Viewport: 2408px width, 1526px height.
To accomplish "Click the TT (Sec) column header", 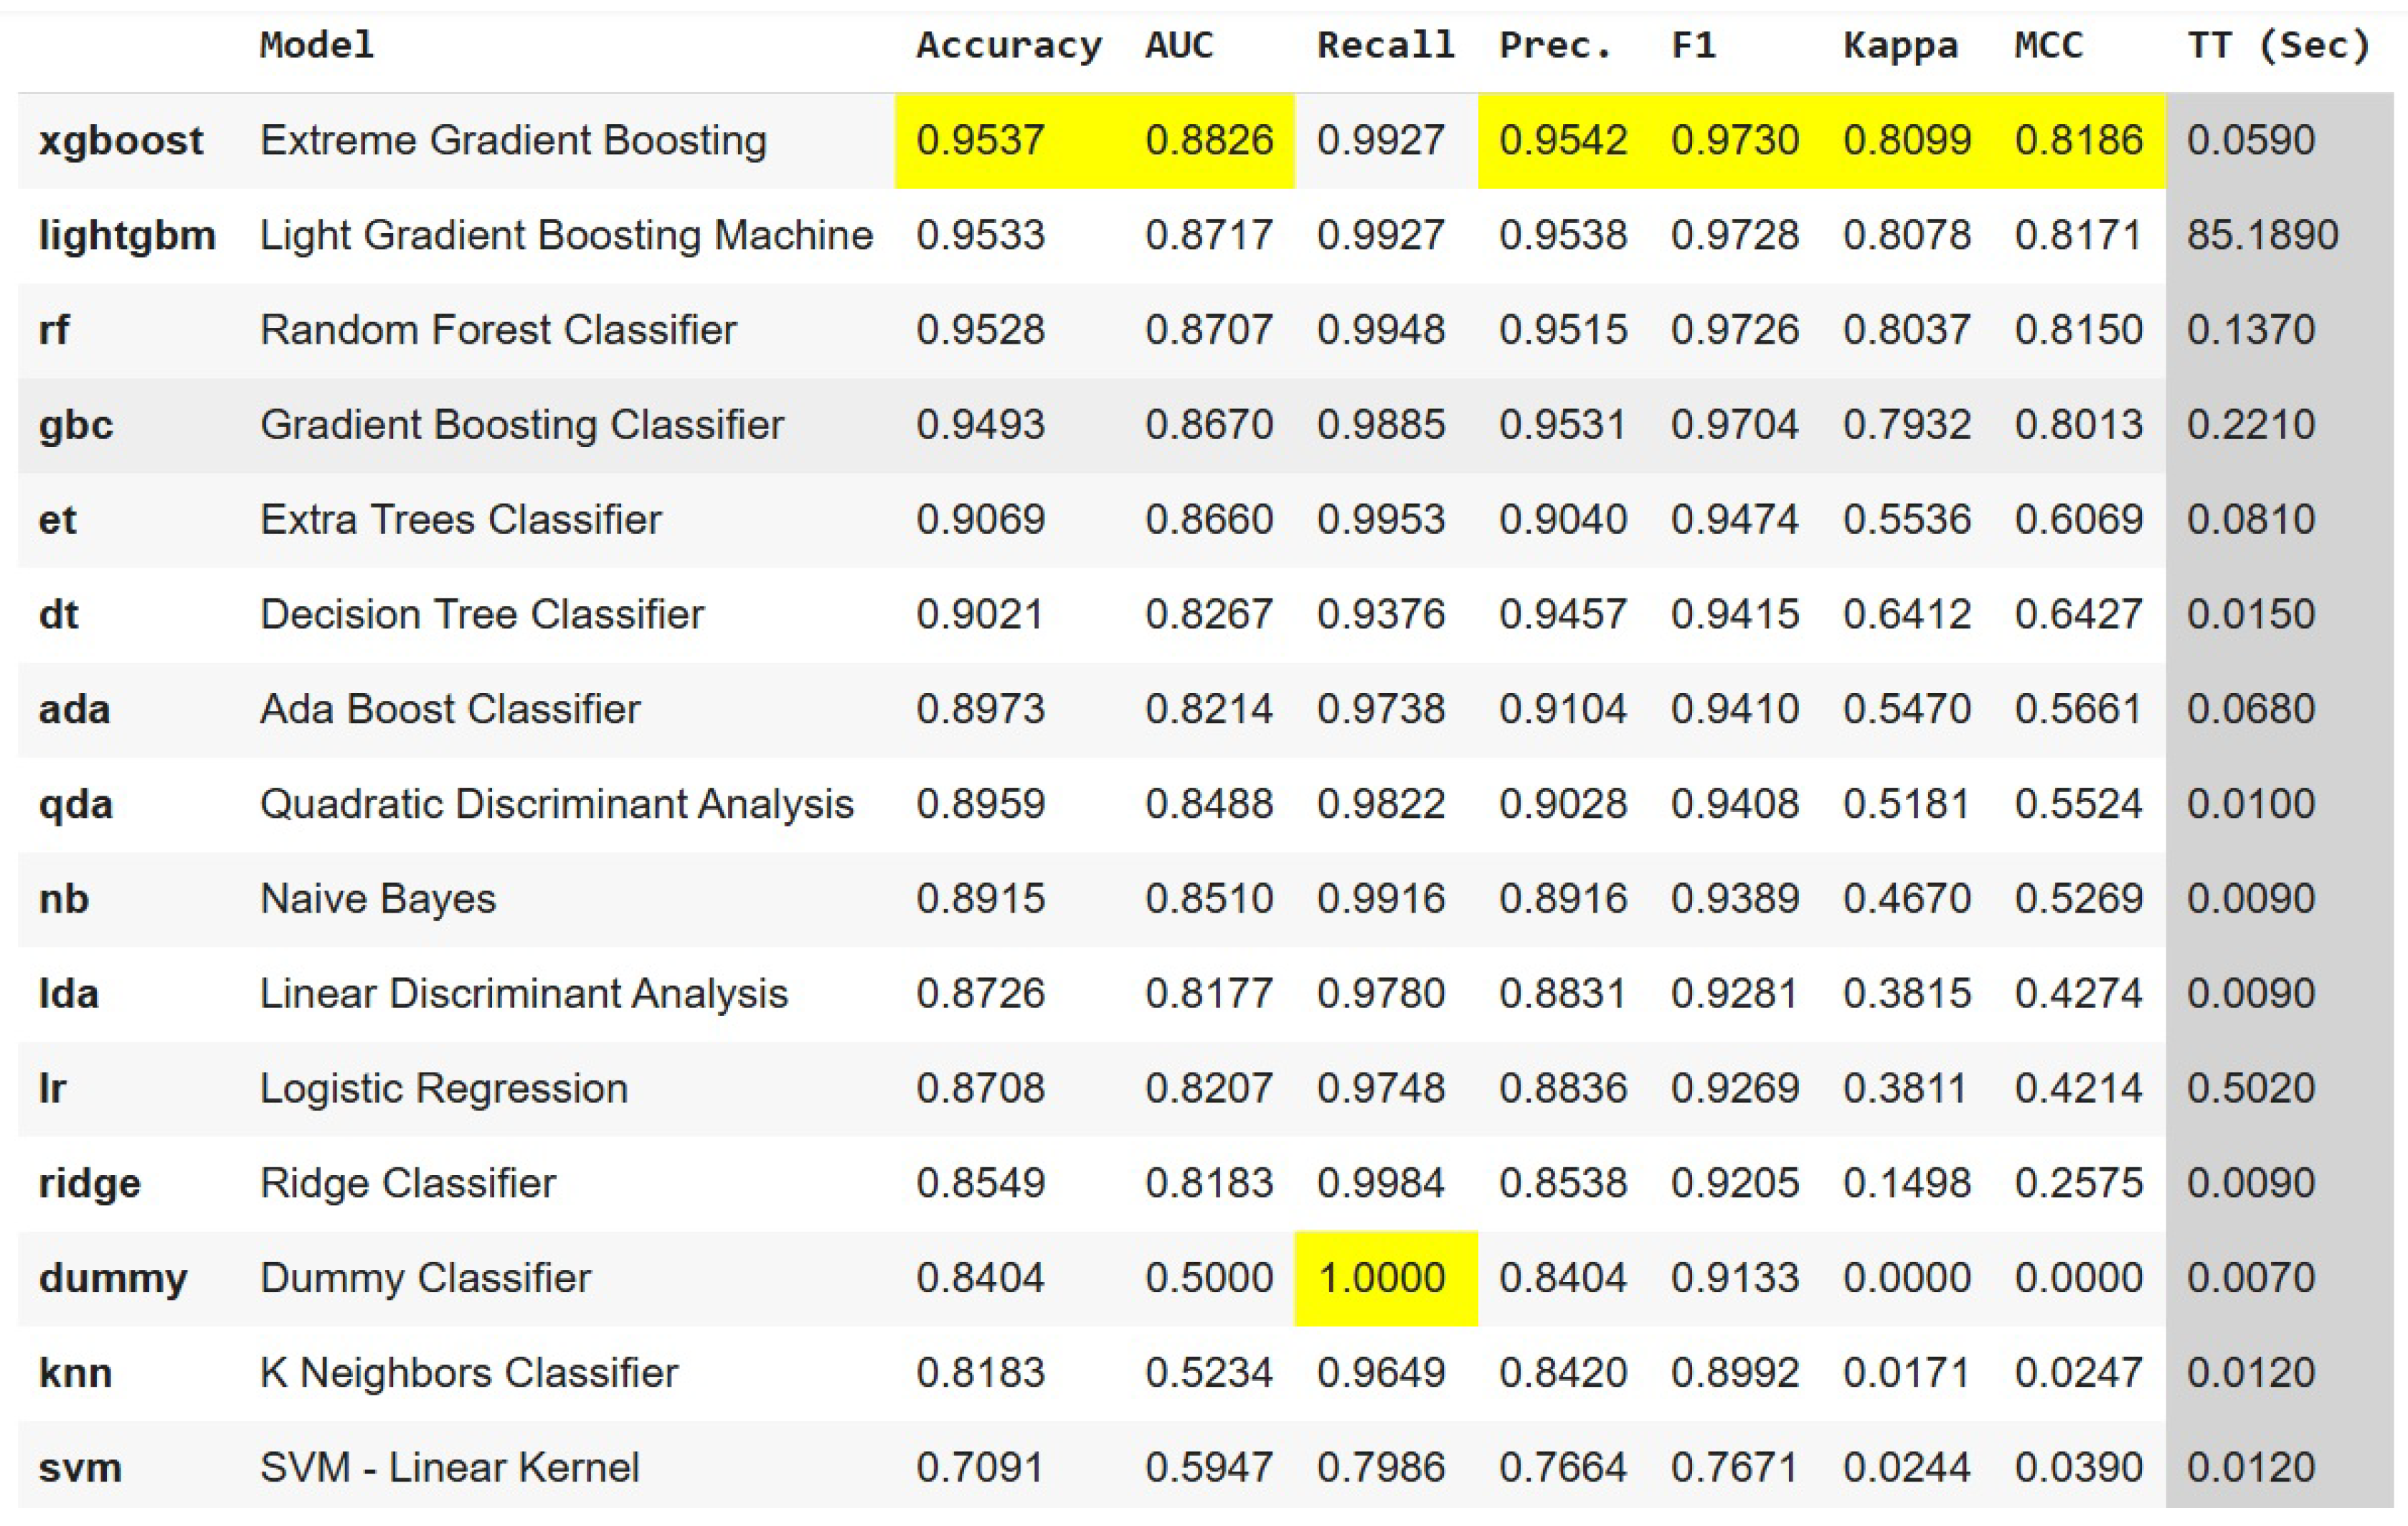I will (2278, 45).
